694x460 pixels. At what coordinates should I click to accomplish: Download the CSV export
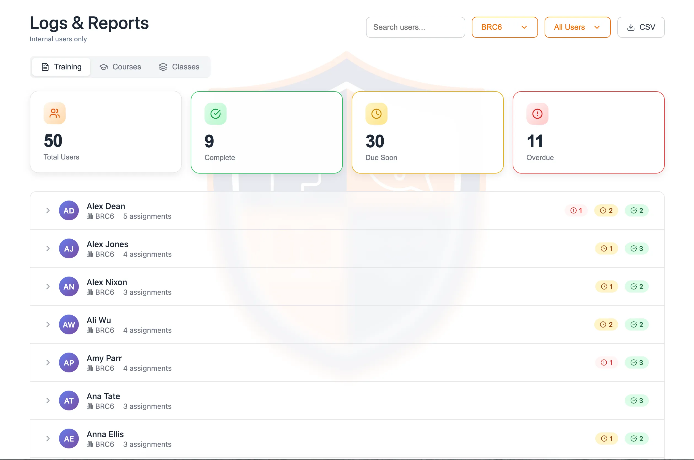click(641, 27)
